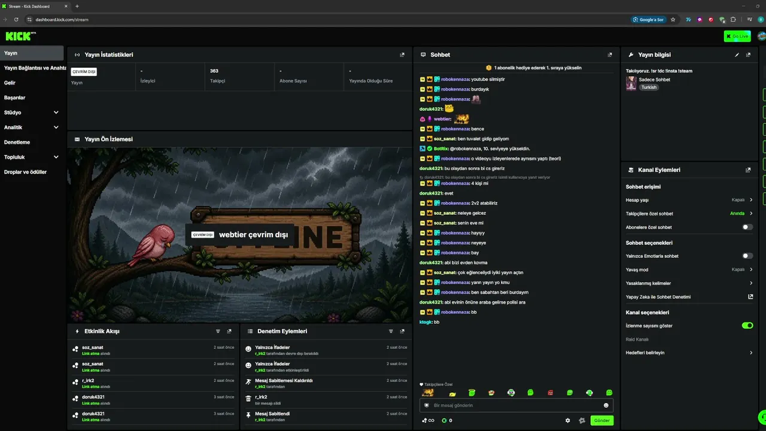Click the chat identity badge icon near Gönder
This screenshot has height=431, width=766.
coord(582,420)
